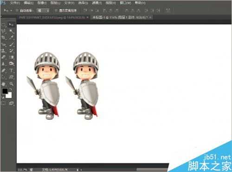Image resolution: width=232 pixels, height=172 pixels.
Task: Open the 选择 (Select) menu
Action: (83, 3)
